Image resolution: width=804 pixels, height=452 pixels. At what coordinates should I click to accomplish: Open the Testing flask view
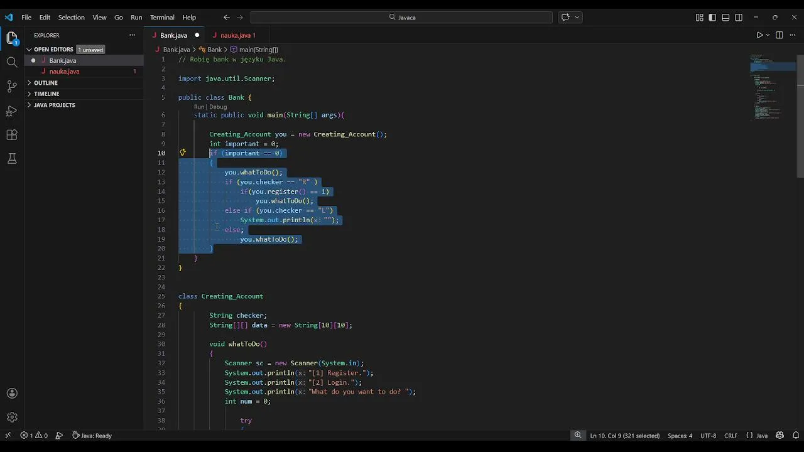tap(12, 159)
